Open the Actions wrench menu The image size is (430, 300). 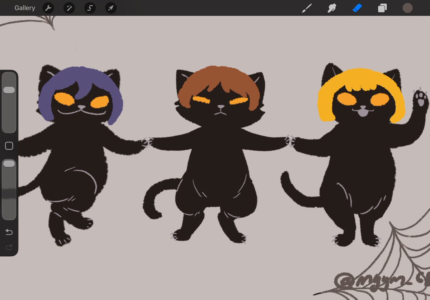pyautogui.click(x=48, y=8)
